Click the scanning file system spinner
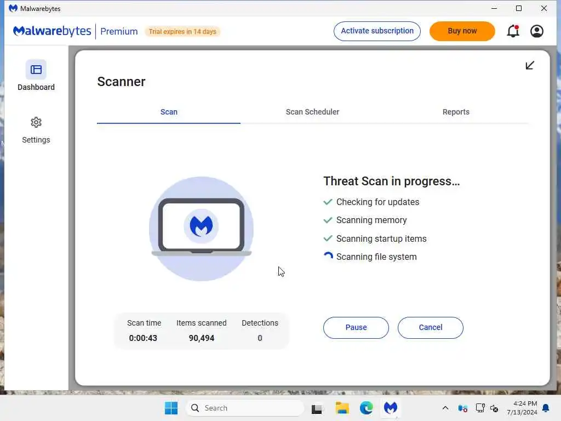The image size is (561, 421). click(328, 257)
